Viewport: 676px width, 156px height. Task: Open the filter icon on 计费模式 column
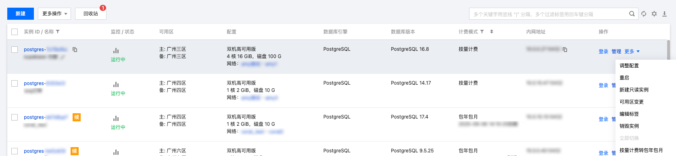coord(482,31)
